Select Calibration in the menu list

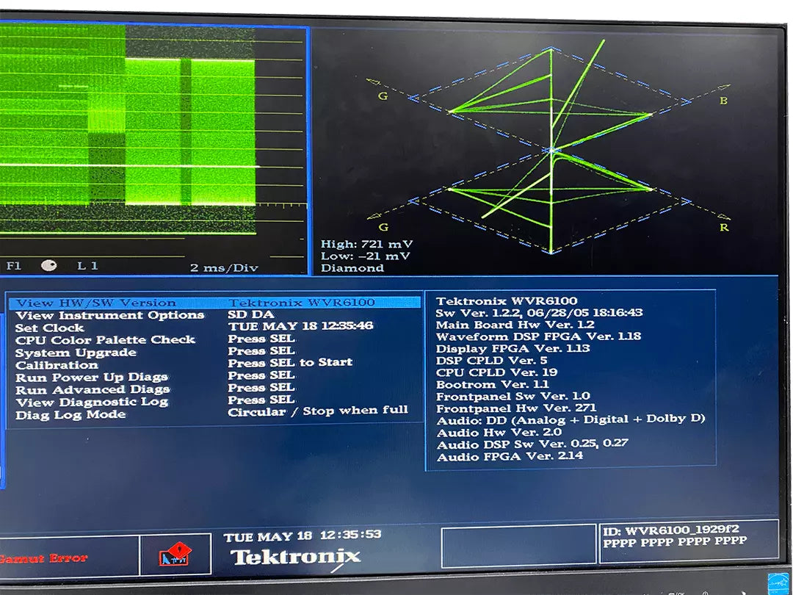tap(57, 365)
